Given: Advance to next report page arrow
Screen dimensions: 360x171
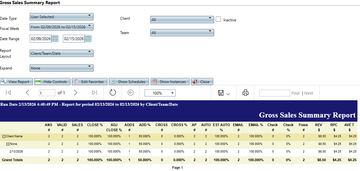Looking at the screenshot, I should tap(76, 93).
